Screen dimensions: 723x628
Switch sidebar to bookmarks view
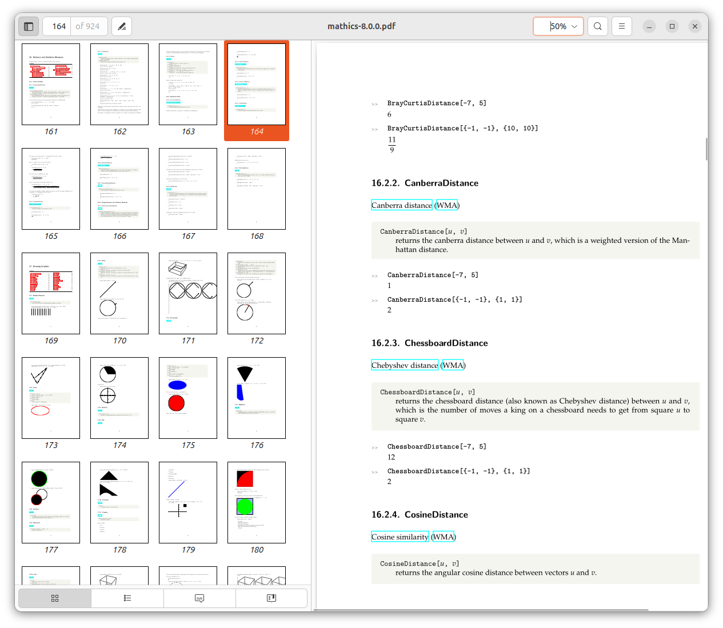[271, 598]
